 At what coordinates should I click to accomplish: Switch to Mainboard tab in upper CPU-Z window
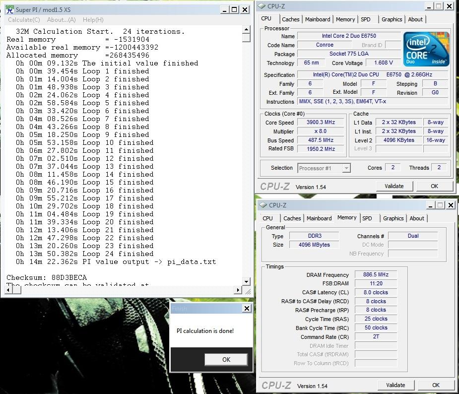tap(318, 19)
